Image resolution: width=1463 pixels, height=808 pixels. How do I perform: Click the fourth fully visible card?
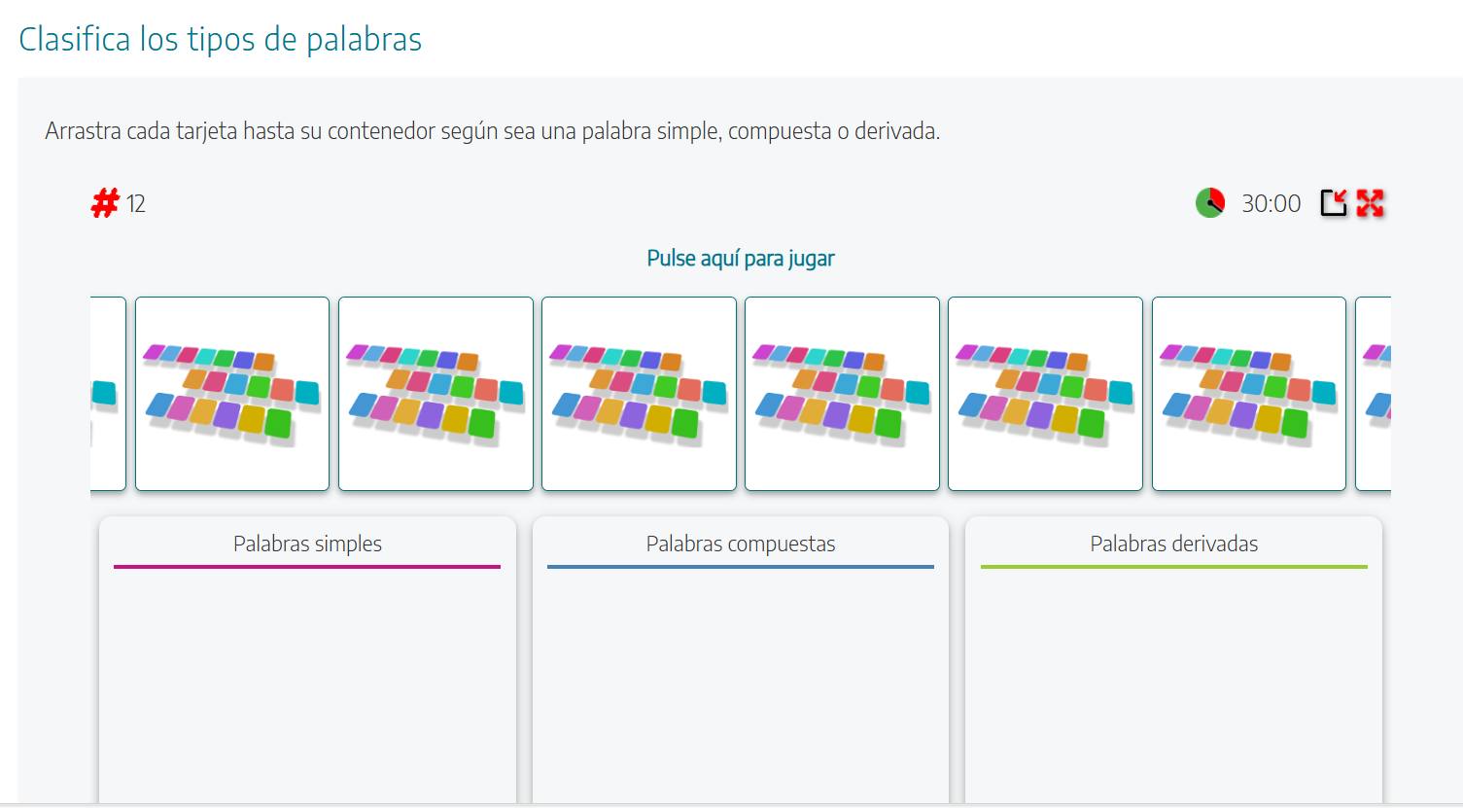point(842,394)
